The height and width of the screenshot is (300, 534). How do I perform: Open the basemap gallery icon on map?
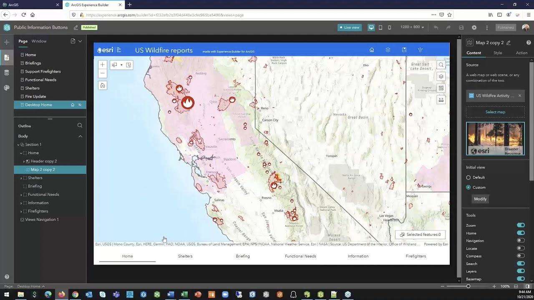[x=441, y=88]
